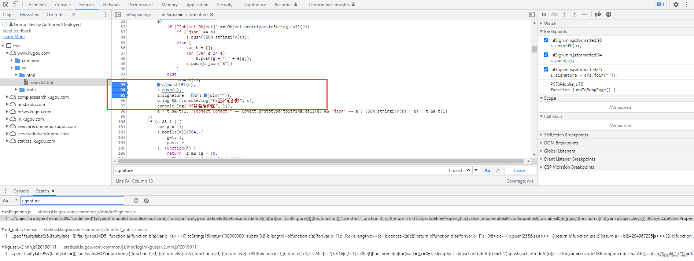Step over next function call
Image resolution: width=694 pixels, height=261 pixels.
554,14
